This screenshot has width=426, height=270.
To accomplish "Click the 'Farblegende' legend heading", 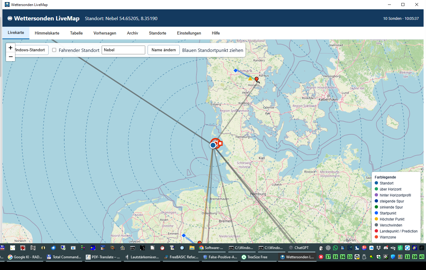I will tap(385, 177).
